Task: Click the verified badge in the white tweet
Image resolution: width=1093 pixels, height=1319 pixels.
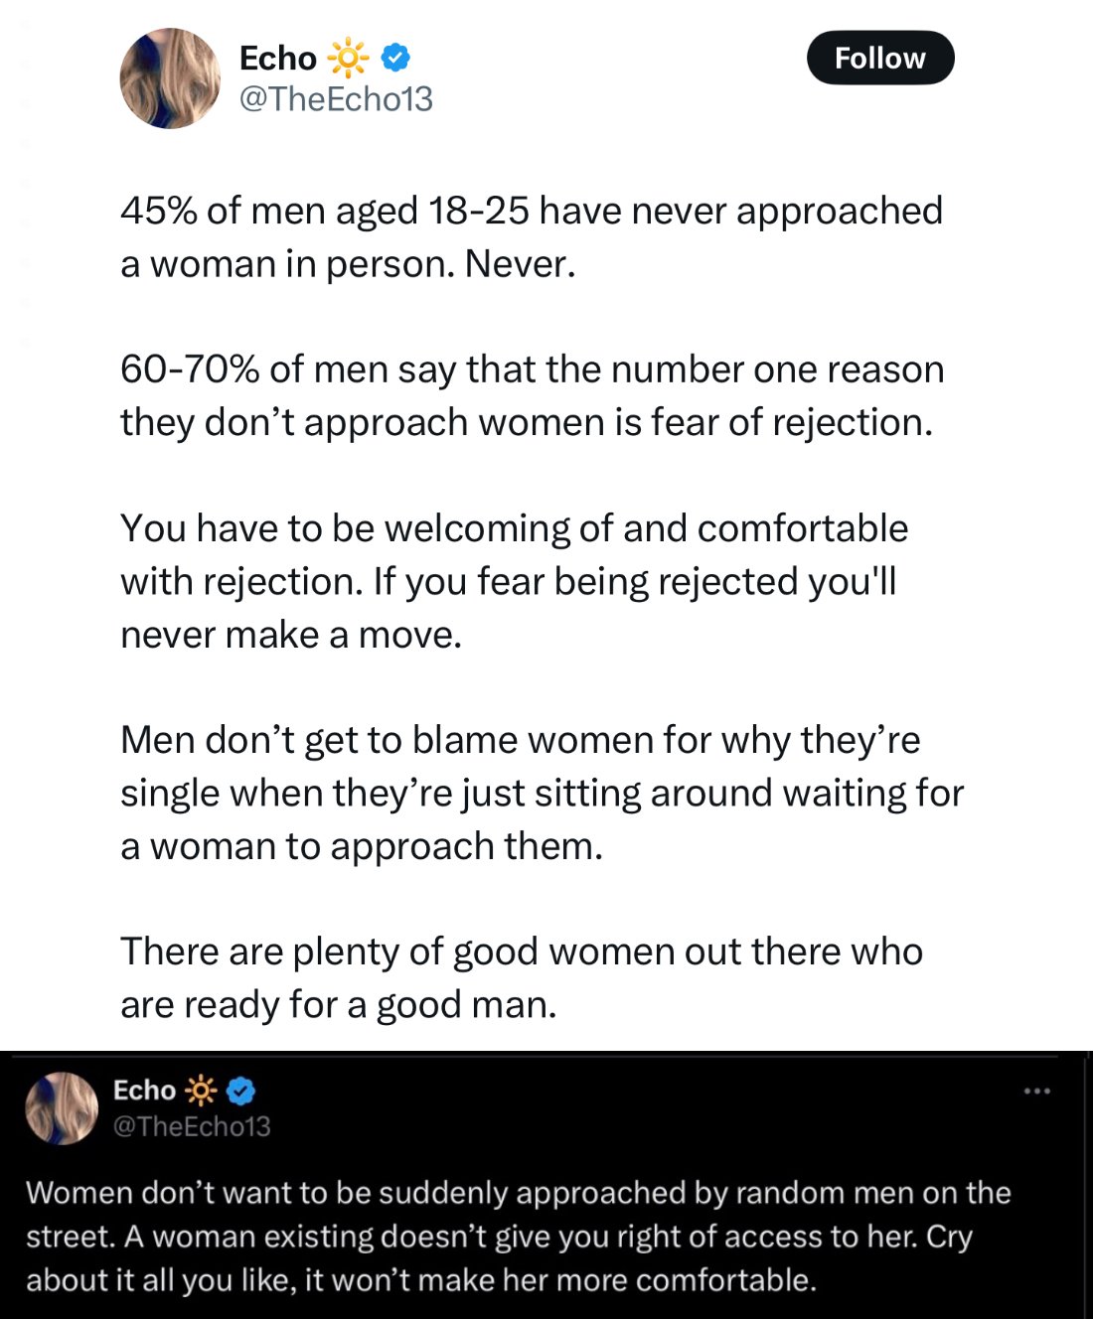Action: pyautogui.click(x=395, y=58)
